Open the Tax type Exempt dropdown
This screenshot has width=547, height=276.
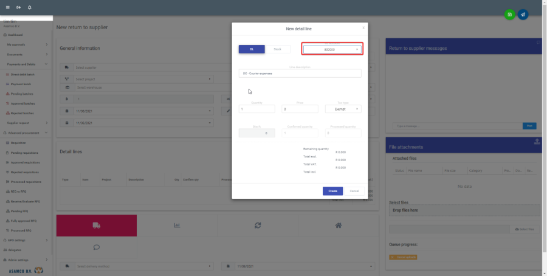pyautogui.click(x=343, y=109)
